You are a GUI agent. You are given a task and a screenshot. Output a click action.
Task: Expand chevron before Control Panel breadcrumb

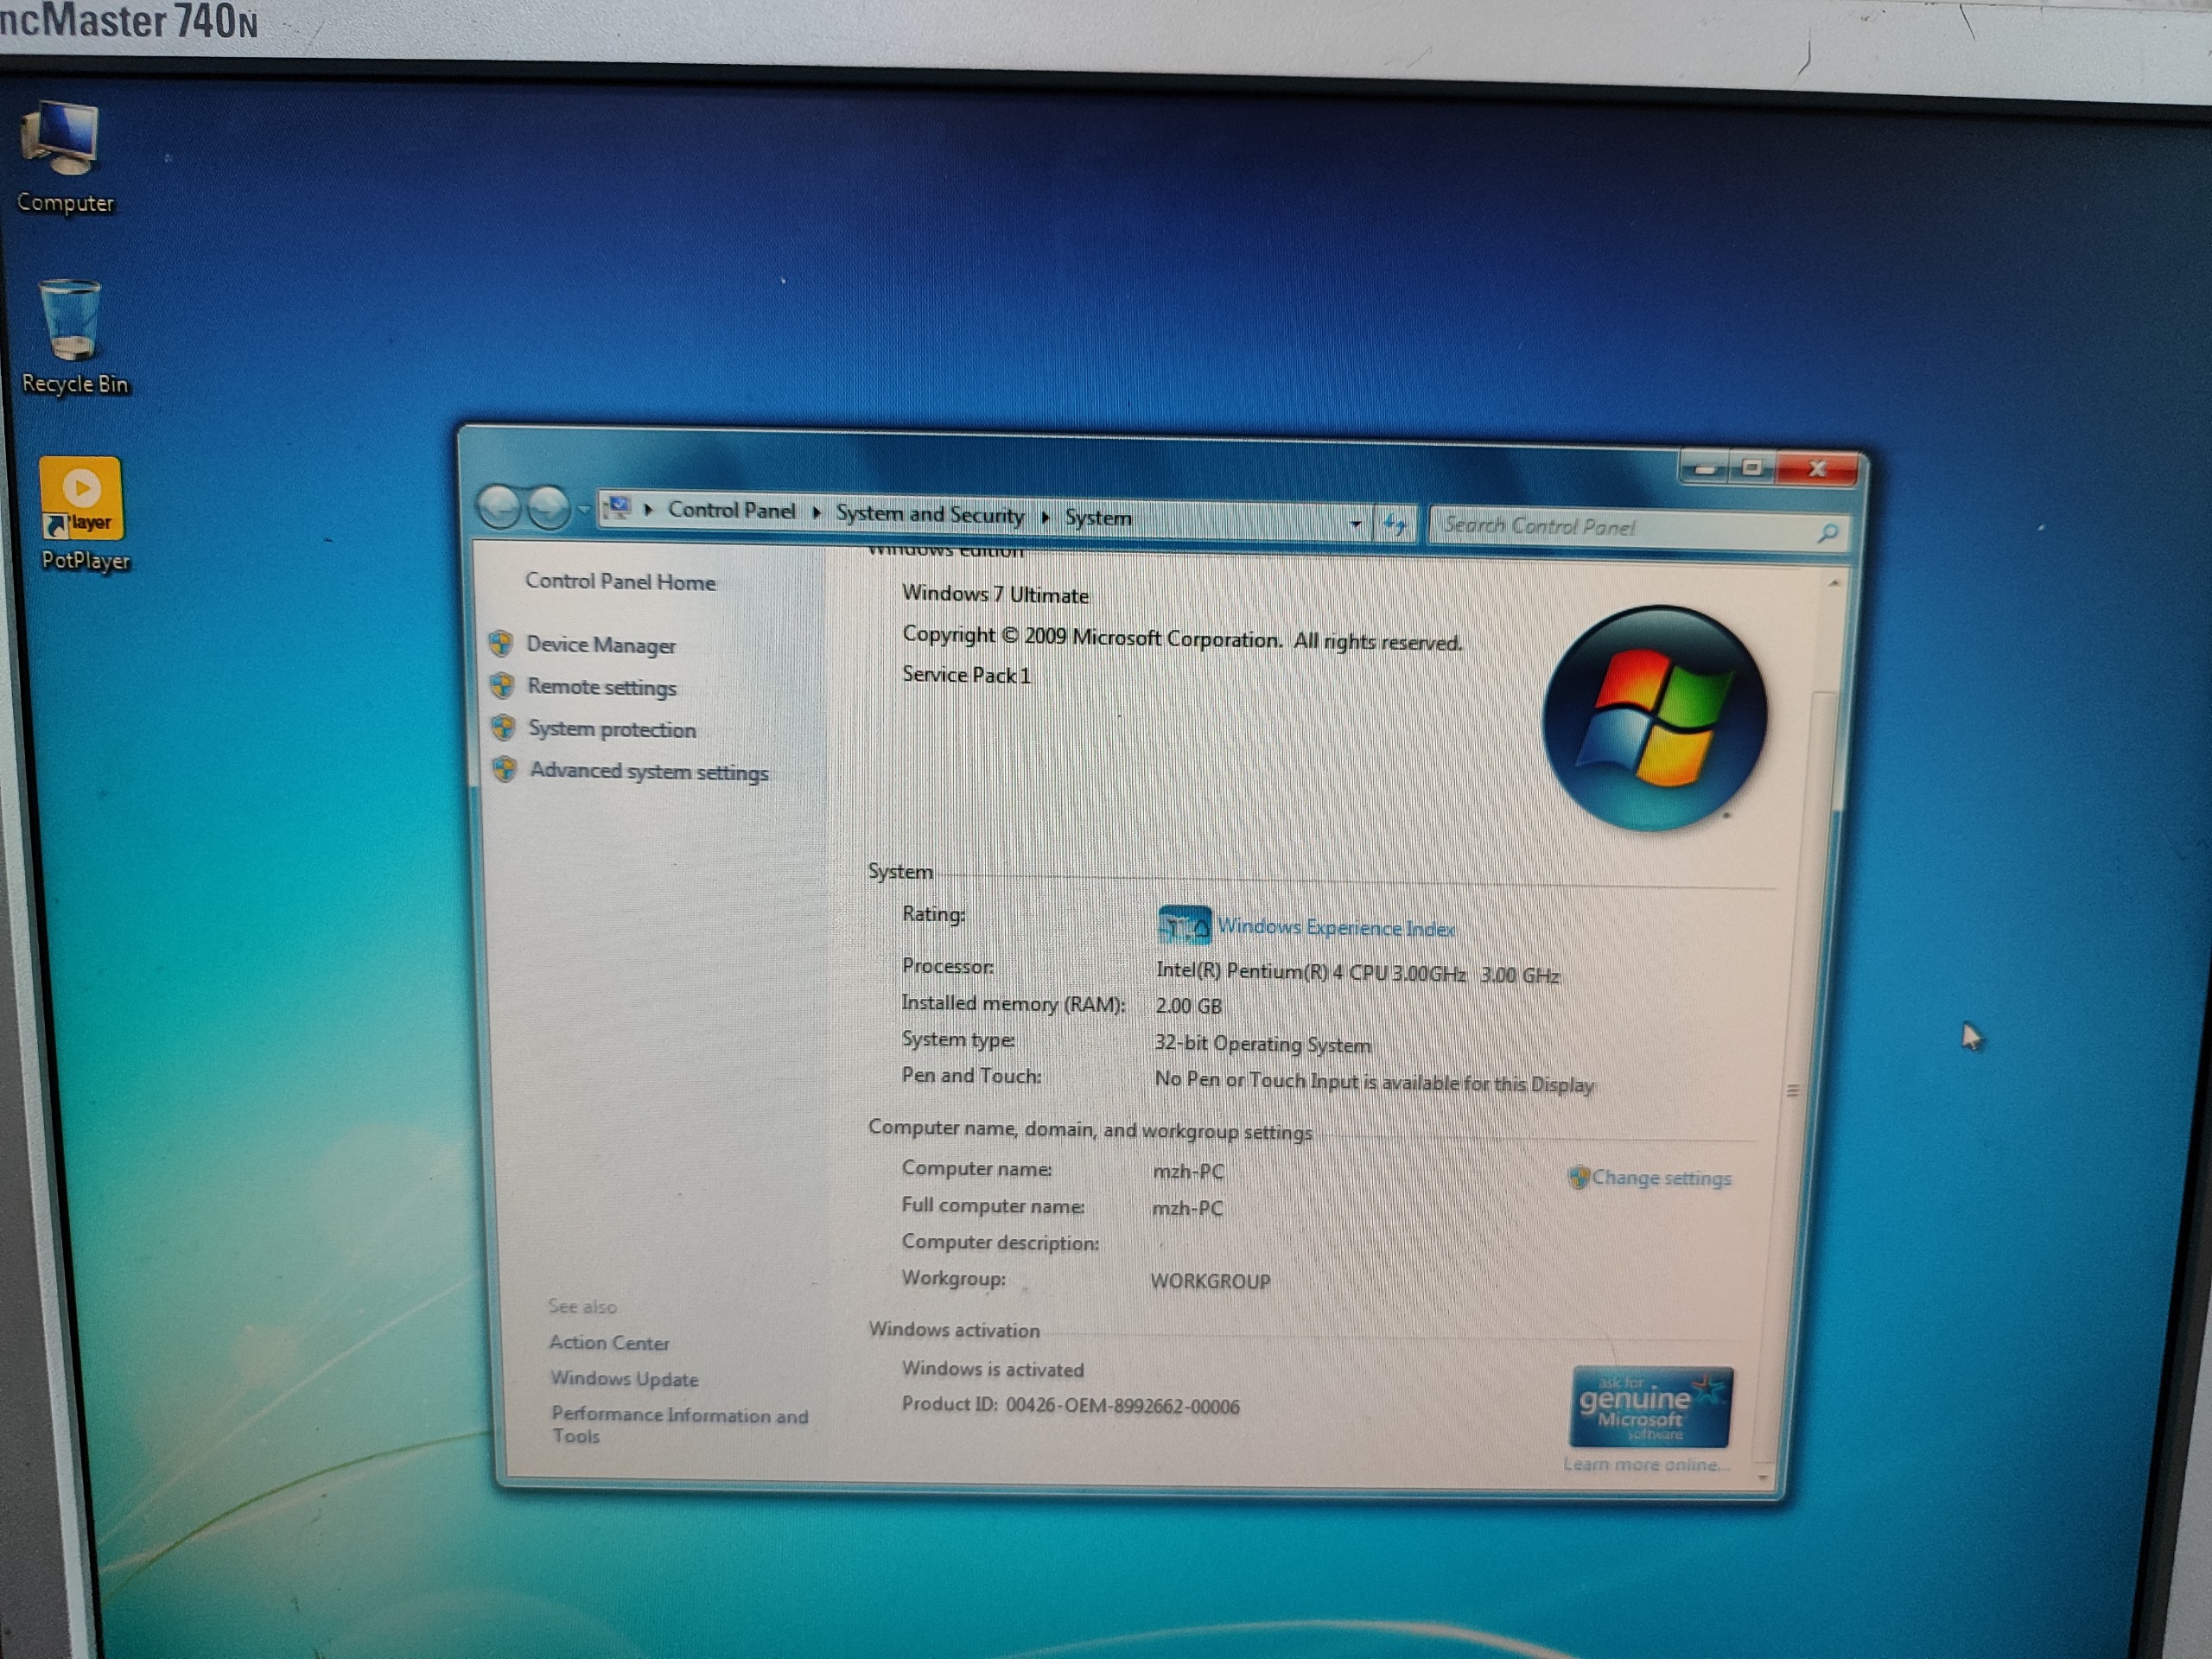pos(648,510)
